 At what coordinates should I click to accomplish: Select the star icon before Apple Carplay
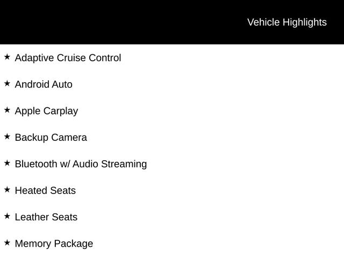click(7, 110)
